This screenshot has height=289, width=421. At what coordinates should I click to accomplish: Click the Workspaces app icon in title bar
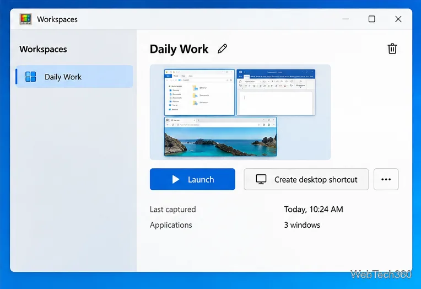[x=25, y=19]
